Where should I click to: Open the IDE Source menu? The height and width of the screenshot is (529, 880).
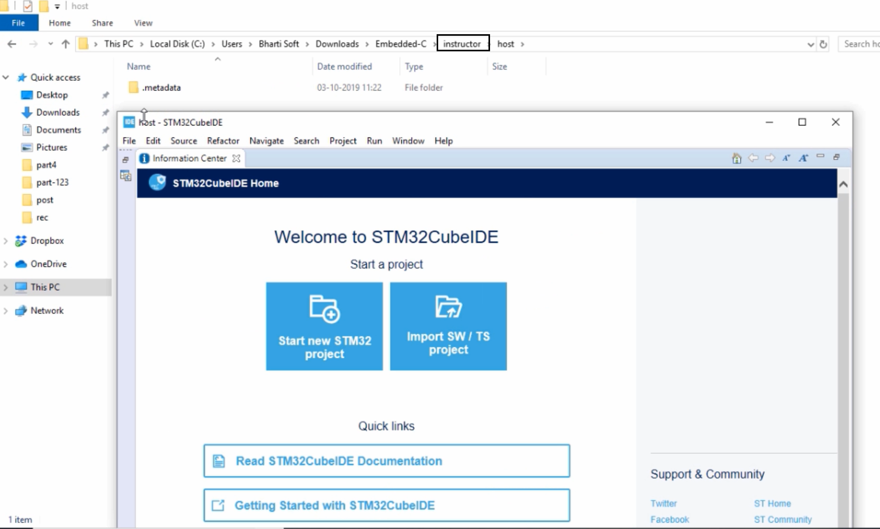[x=184, y=141]
